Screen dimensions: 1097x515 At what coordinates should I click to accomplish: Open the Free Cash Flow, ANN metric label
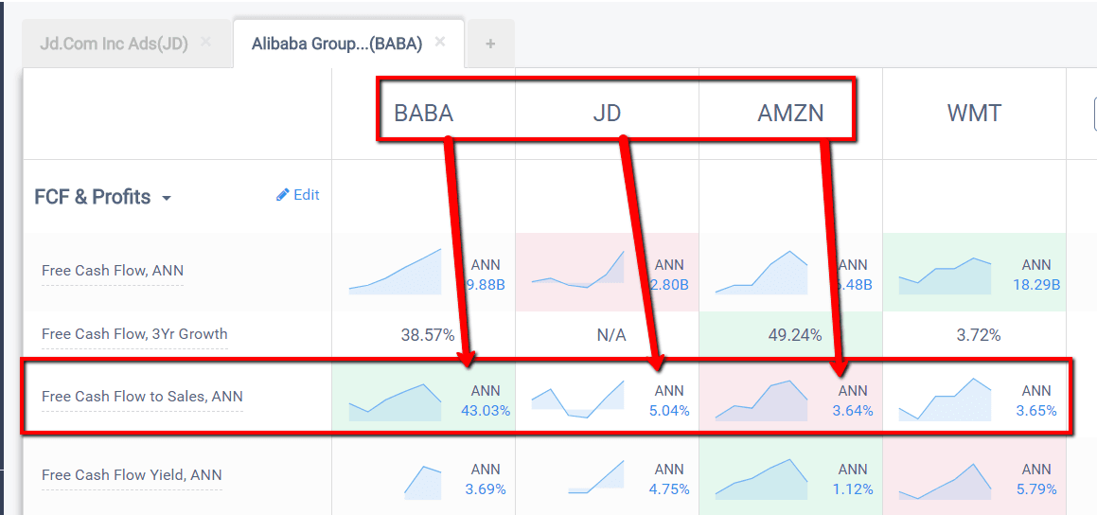113,271
